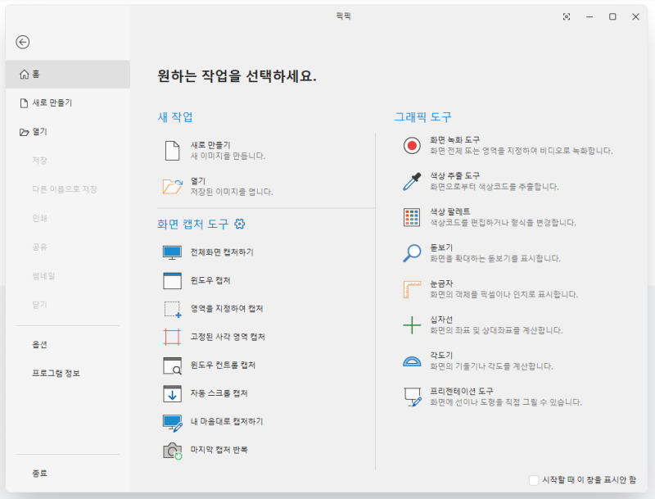Maximize the 픽픽 window
The height and width of the screenshot is (499, 655).
point(612,16)
